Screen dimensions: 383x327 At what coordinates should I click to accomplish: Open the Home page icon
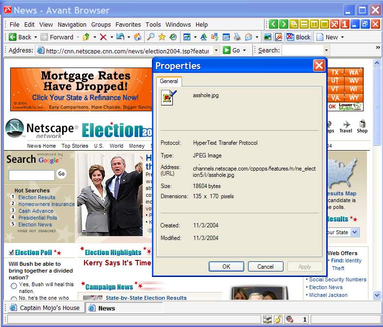click(x=138, y=37)
